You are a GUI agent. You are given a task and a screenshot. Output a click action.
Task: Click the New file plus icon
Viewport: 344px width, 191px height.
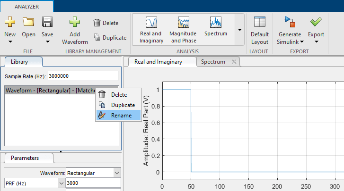(10, 22)
